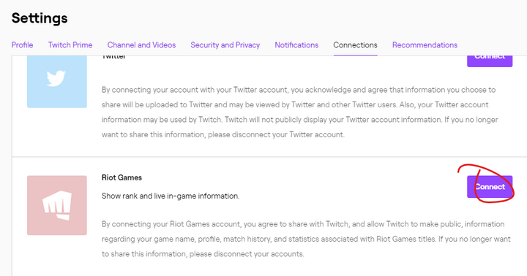The width and height of the screenshot is (527, 276).
Task: Switch to the Twitch Prime tab
Action: click(70, 45)
